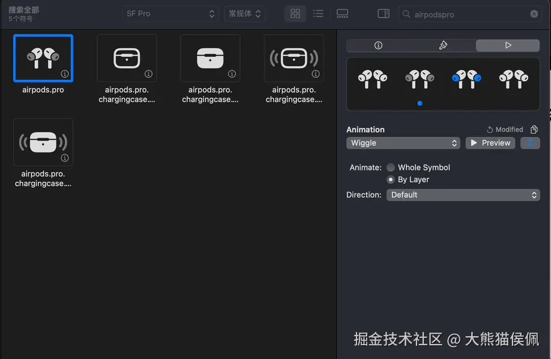Select the gallery view icon

(342, 13)
